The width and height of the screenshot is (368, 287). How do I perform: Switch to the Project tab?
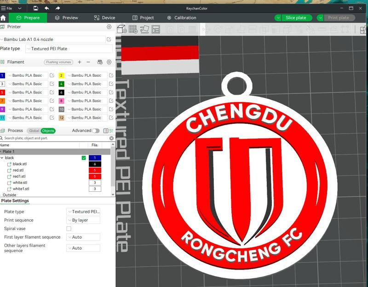pyautogui.click(x=143, y=18)
